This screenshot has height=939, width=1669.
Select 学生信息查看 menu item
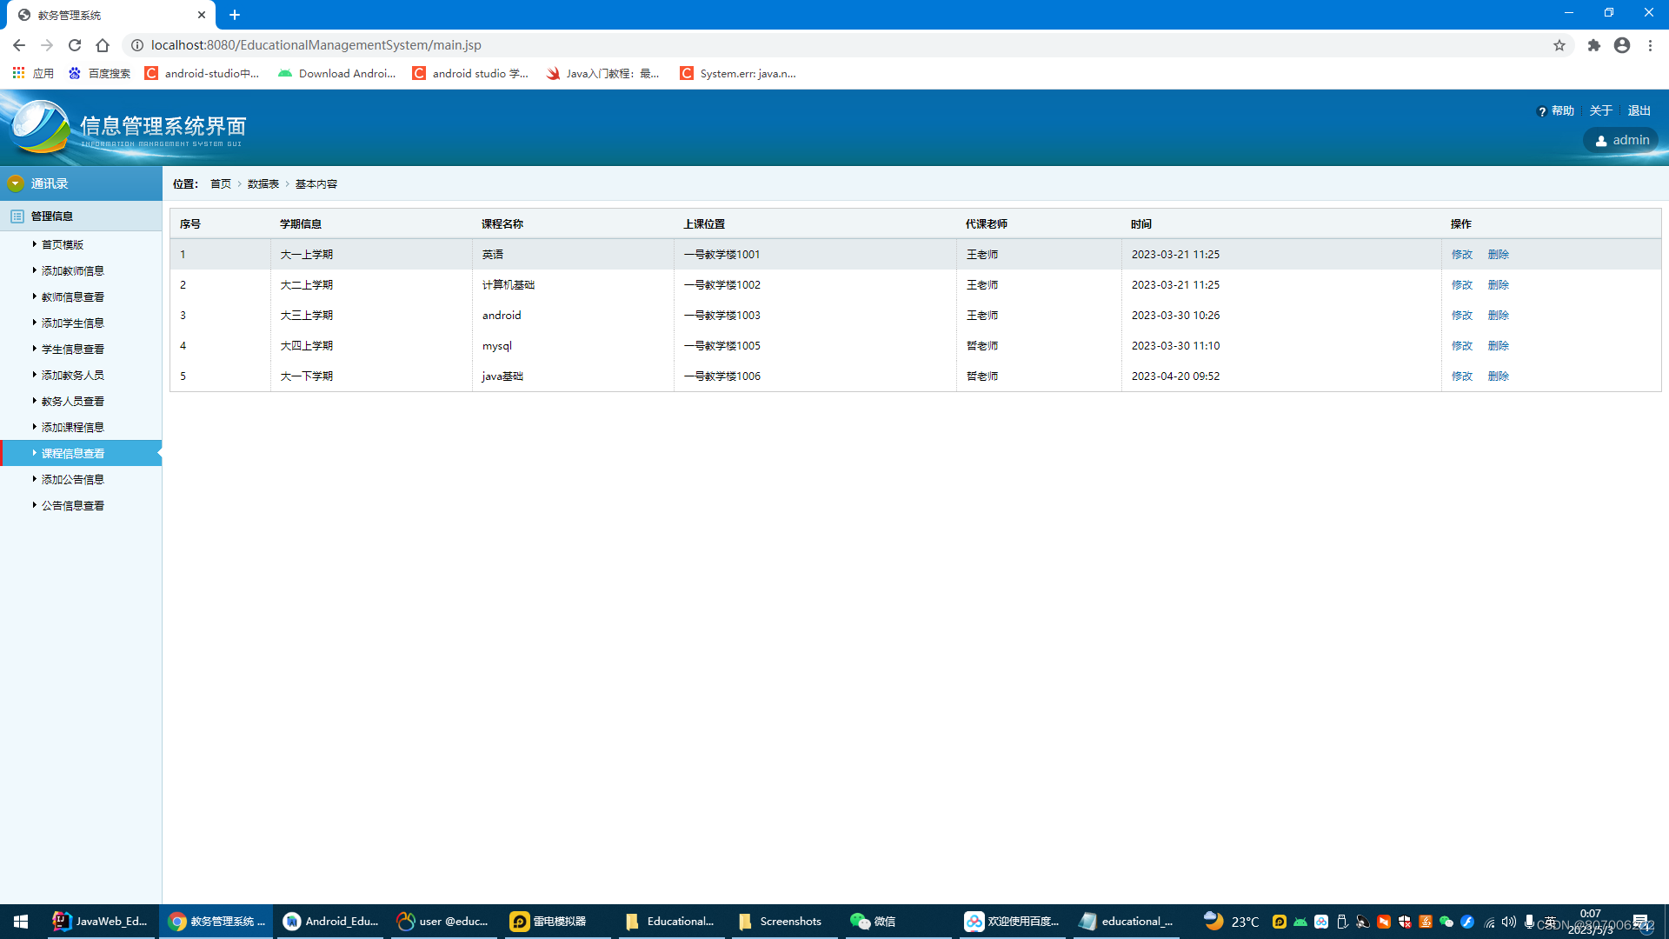(x=73, y=349)
